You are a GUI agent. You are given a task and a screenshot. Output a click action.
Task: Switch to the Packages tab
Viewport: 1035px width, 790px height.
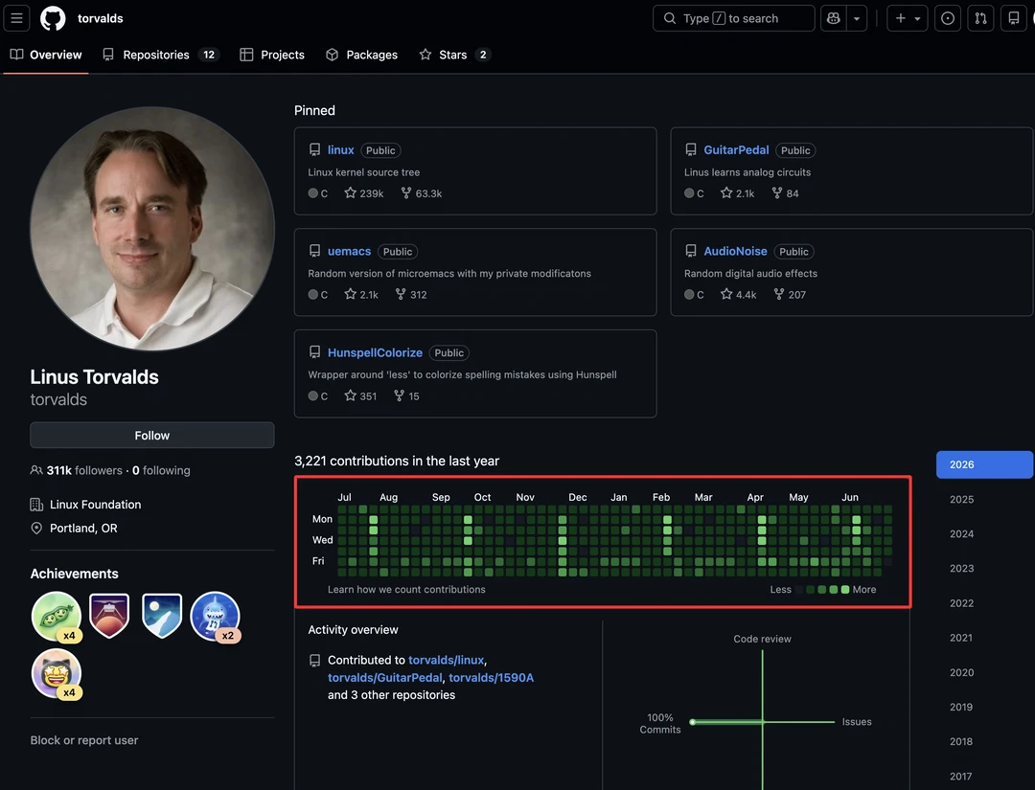(x=361, y=55)
